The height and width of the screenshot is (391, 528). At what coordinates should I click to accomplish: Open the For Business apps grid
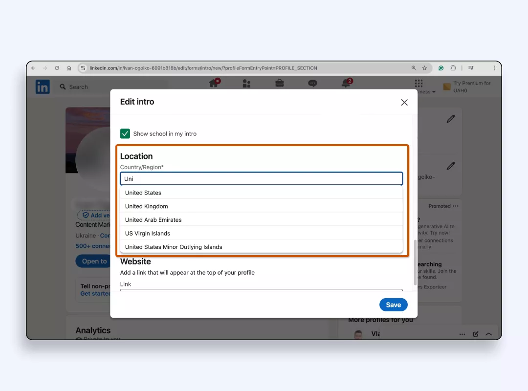point(418,83)
